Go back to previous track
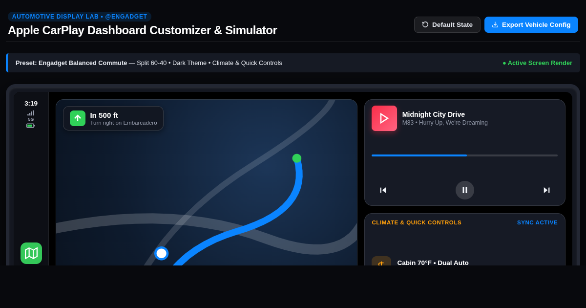The width and height of the screenshot is (586, 308). [383, 190]
